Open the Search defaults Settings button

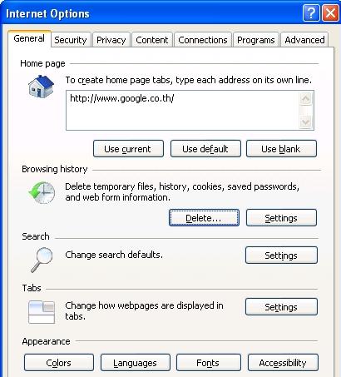[x=281, y=255]
